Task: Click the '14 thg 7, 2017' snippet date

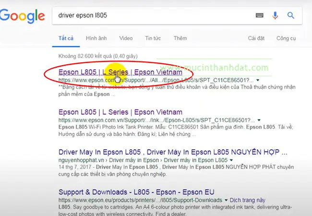Action: coord(75,167)
